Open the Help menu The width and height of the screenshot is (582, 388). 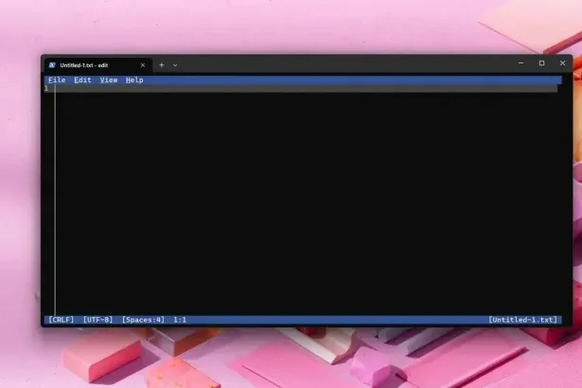click(134, 80)
